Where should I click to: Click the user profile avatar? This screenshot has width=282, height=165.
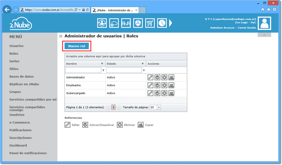[x=265, y=23]
